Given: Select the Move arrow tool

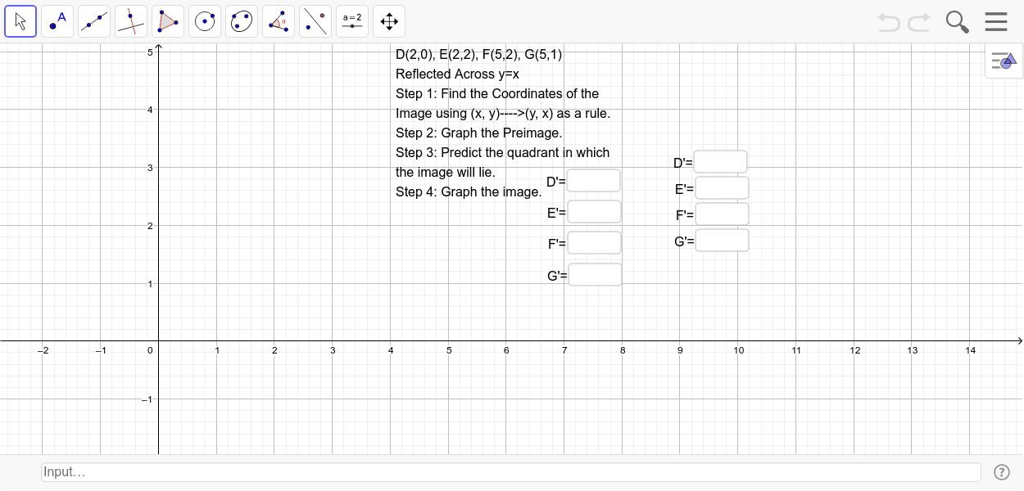Looking at the screenshot, I should click(20, 21).
